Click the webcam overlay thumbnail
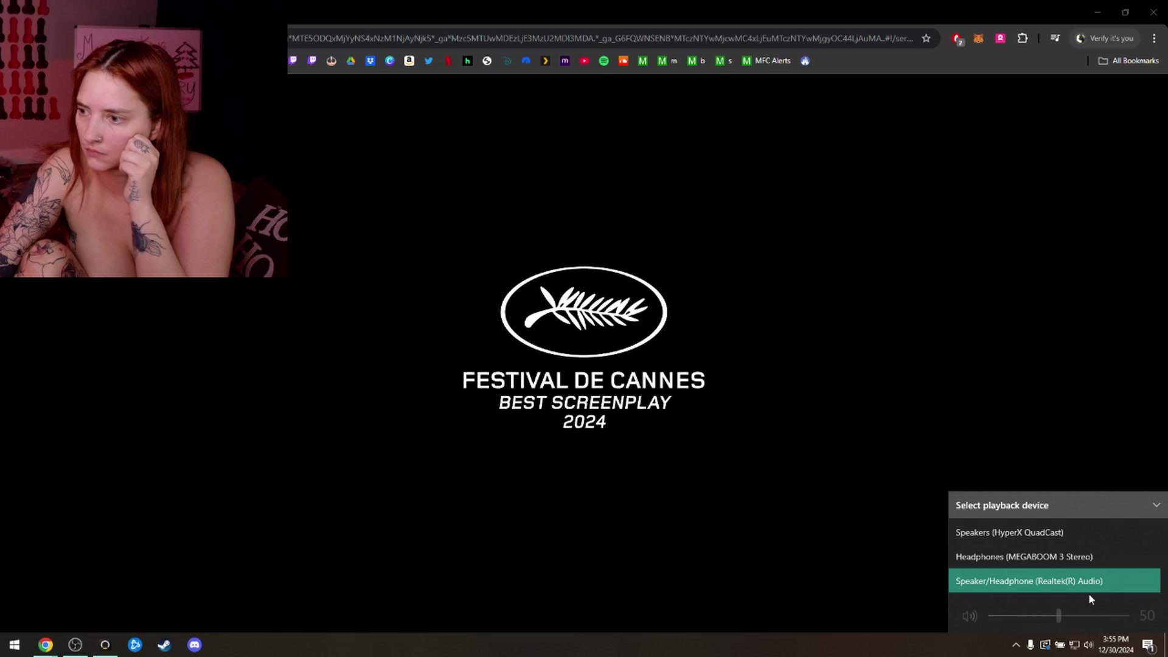The image size is (1168, 657). [144, 139]
